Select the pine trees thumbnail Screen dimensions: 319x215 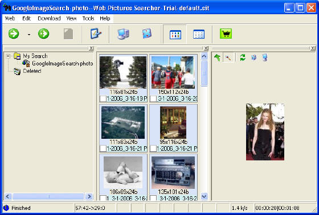coord(123,72)
